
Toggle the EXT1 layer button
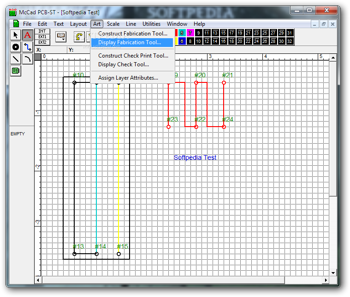[x=42, y=37]
